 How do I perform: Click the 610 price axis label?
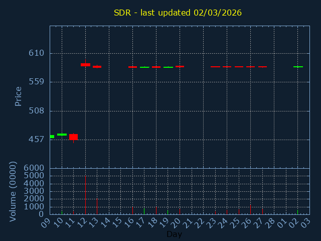(36, 53)
